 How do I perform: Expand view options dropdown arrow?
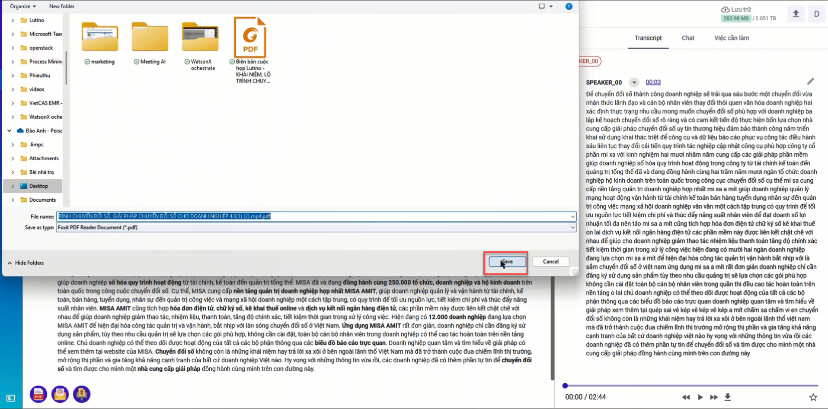point(551,6)
